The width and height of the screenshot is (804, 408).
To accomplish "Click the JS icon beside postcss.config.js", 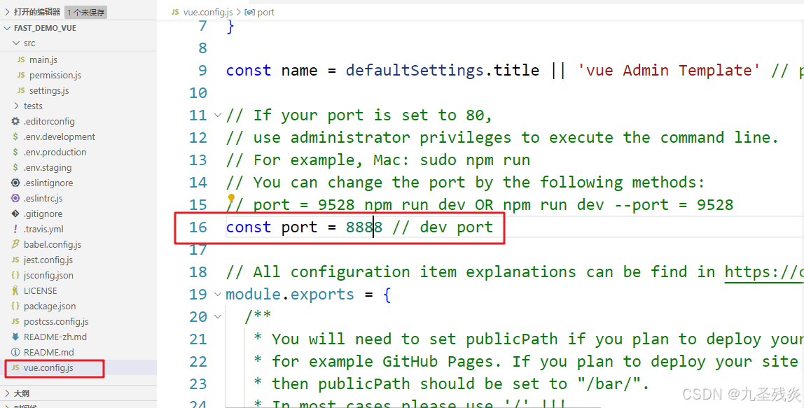I will pyautogui.click(x=15, y=321).
